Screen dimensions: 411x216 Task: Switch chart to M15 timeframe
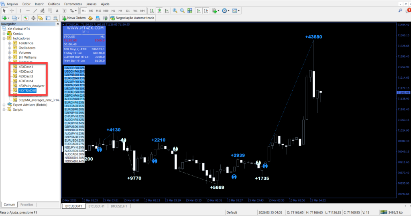[98, 11]
